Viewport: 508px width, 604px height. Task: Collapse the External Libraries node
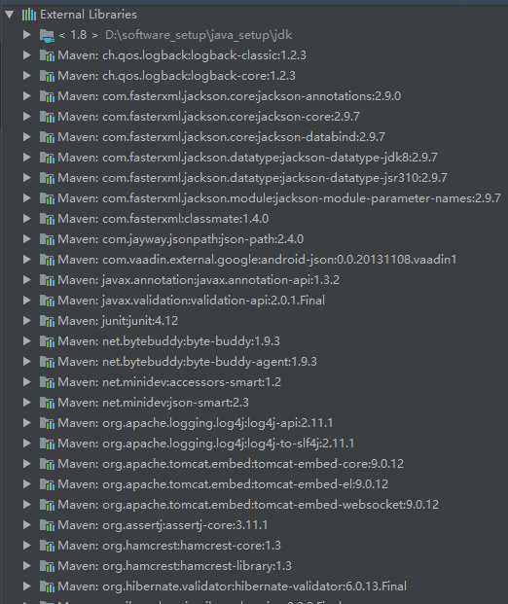point(10,15)
